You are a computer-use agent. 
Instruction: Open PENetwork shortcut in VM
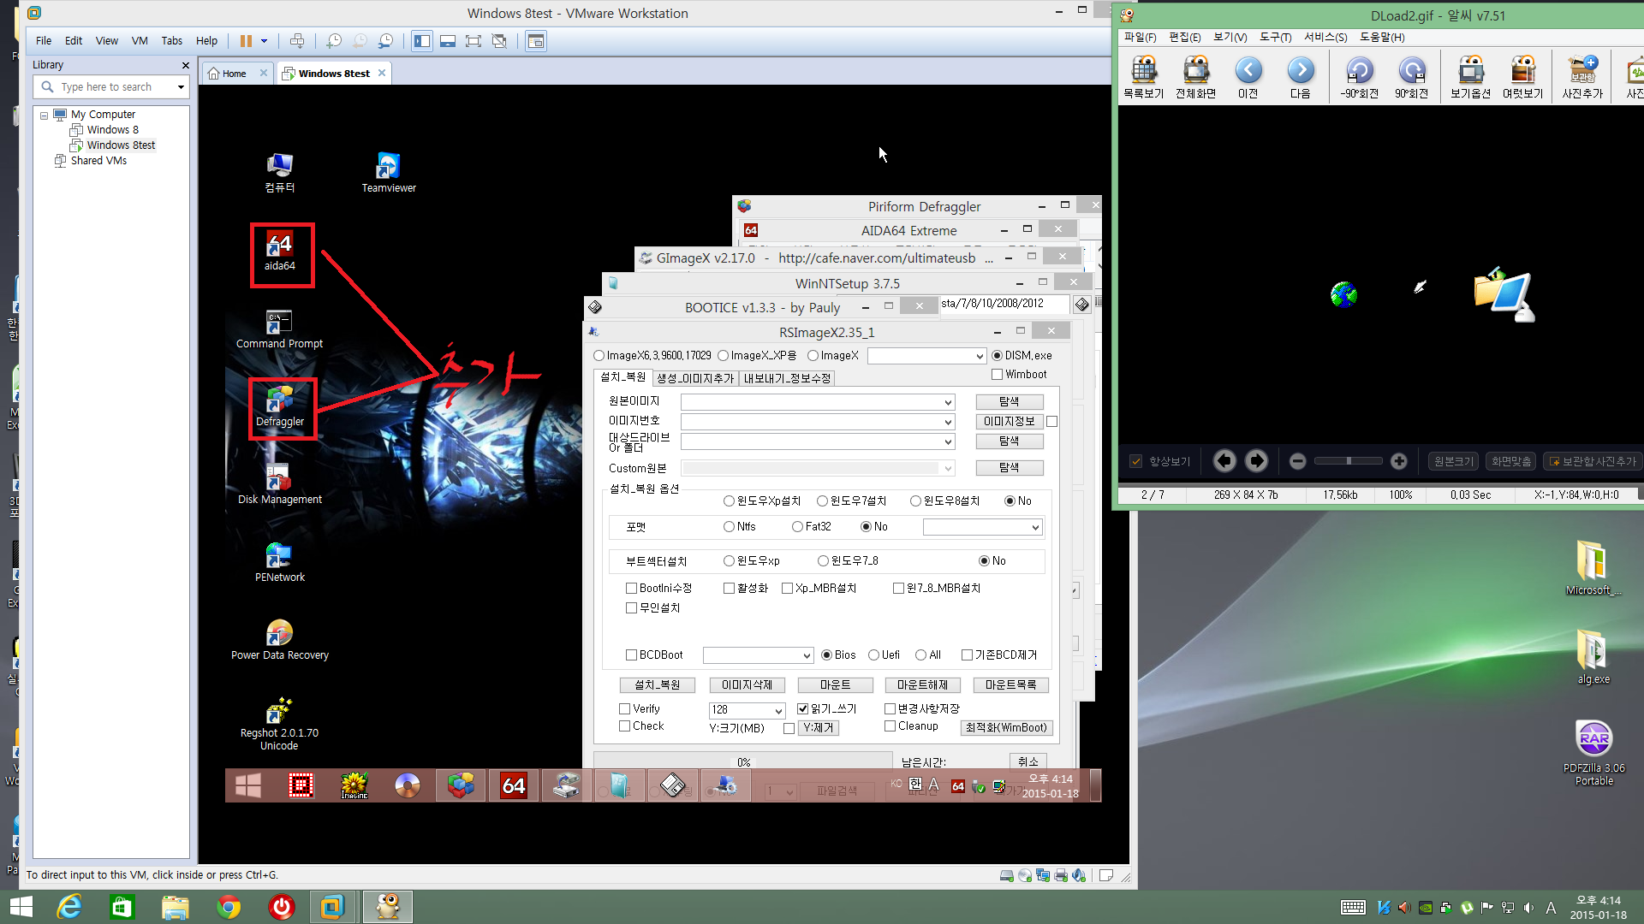(x=279, y=563)
